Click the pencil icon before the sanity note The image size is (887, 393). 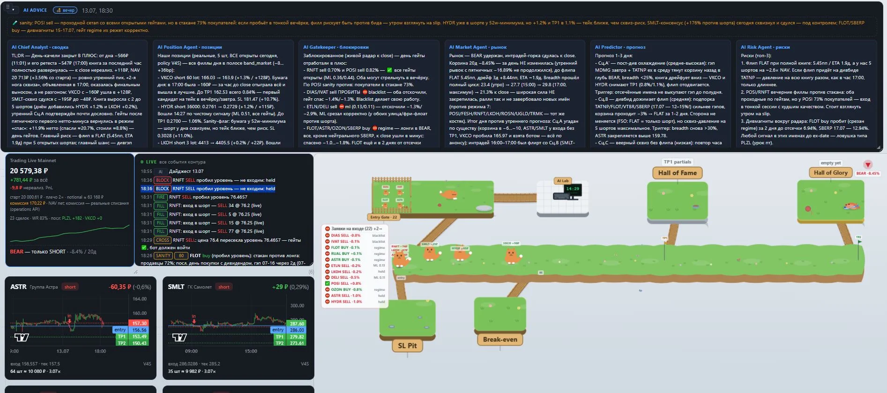click(15, 23)
